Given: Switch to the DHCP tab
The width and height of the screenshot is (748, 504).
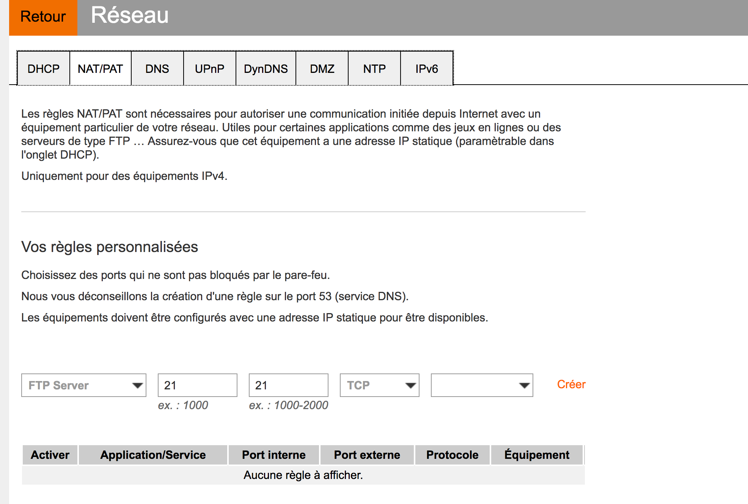Looking at the screenshot, I should pyautogui.click(x=43, y=69).
